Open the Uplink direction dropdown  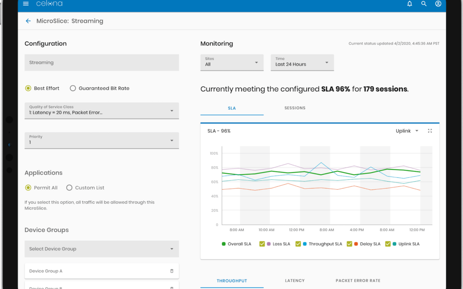point(407,131)
